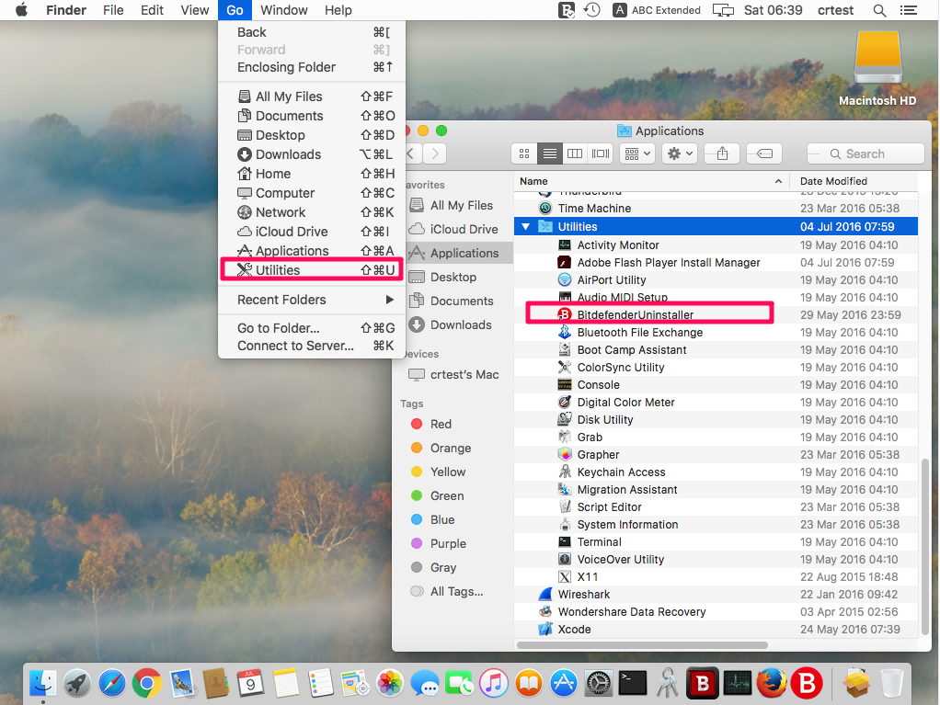This screenshot has height=705, width=940.
Task: Open Bitdefender from the Dock
Action: [x=703, y=683]
